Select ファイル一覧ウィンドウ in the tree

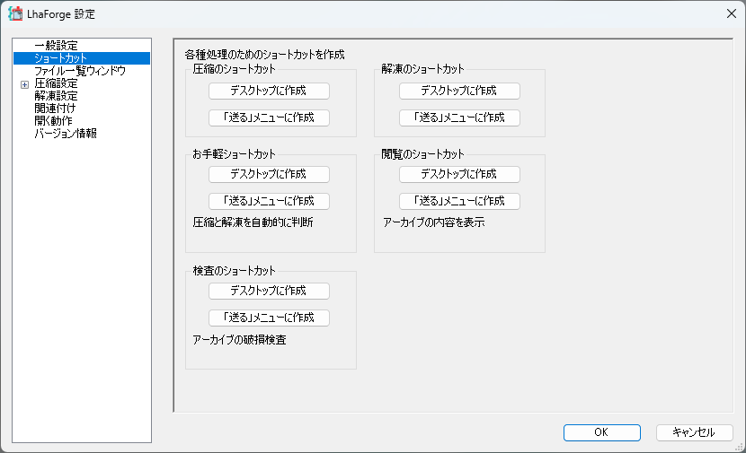click(x=80, y=71)
